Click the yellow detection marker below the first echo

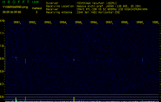point(16,99)
